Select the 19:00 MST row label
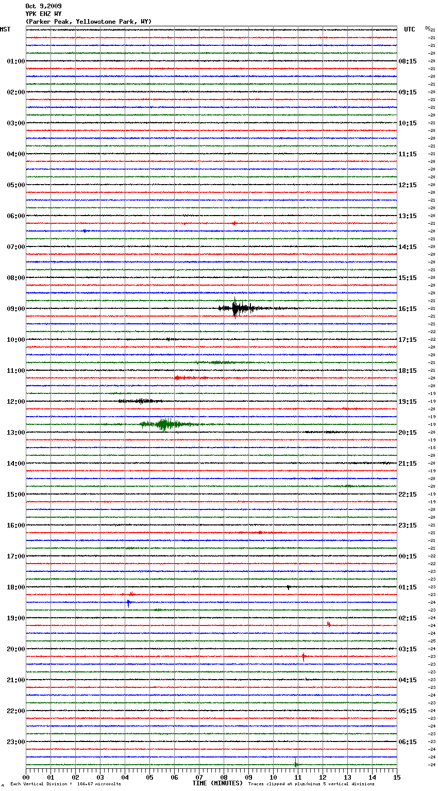Screen dimensions: 438x791 16,618
